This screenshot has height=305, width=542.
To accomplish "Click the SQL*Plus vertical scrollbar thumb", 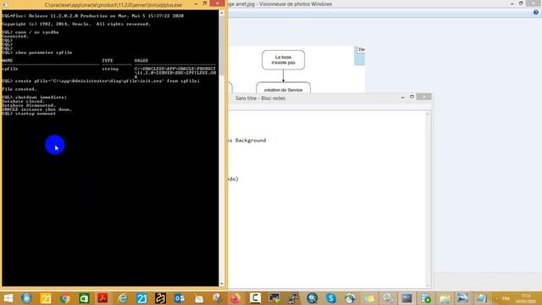I will [222, 46].
